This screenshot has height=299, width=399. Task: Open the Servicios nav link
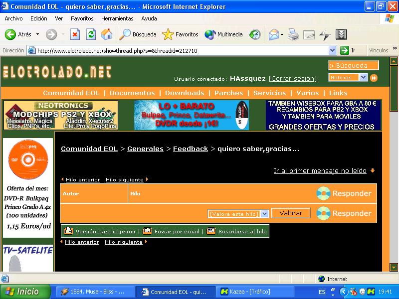[x=269, y=93]
